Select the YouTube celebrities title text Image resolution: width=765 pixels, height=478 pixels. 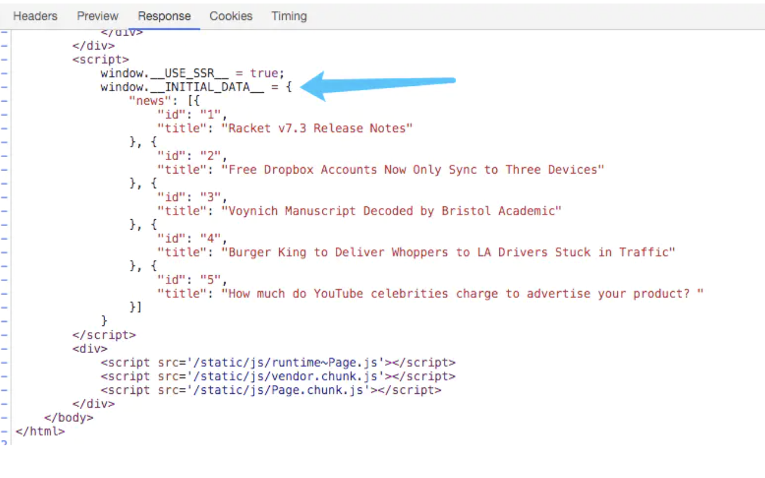463,294
